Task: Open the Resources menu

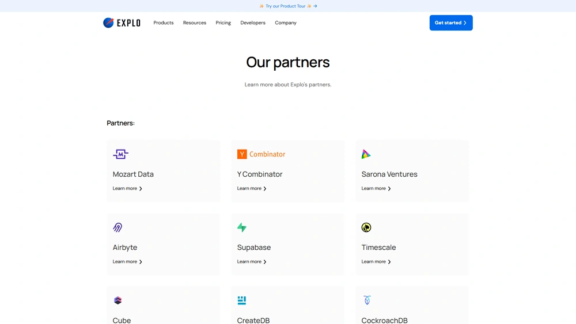Action: click(x=195, y=23)
